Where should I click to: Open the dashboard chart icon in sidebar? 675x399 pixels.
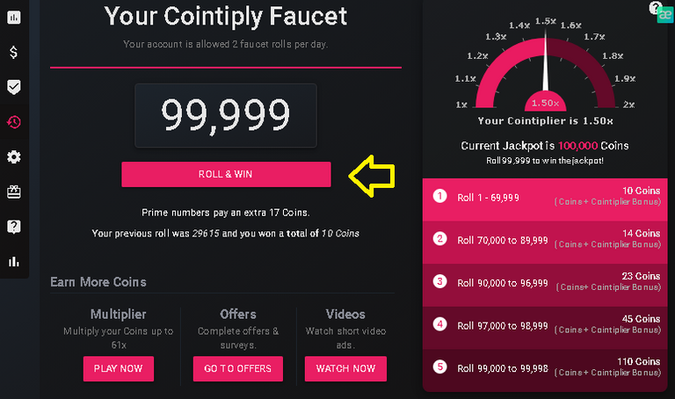pos(14,18)
